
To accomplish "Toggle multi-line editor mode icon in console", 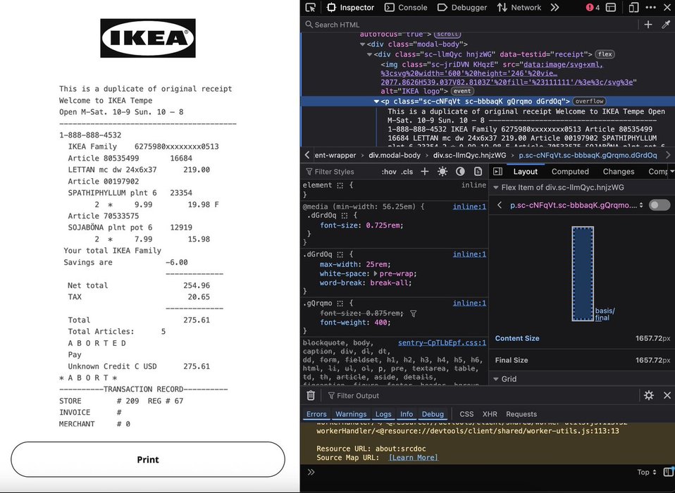I will click(669, 472).
